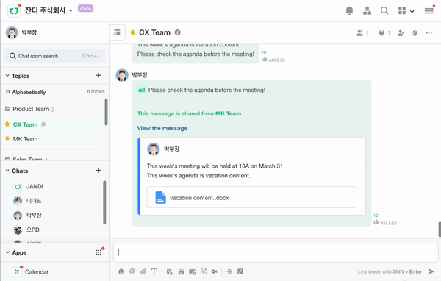
Task: Click the quoted 박부장 avatar in shared message
Action: 154,149
